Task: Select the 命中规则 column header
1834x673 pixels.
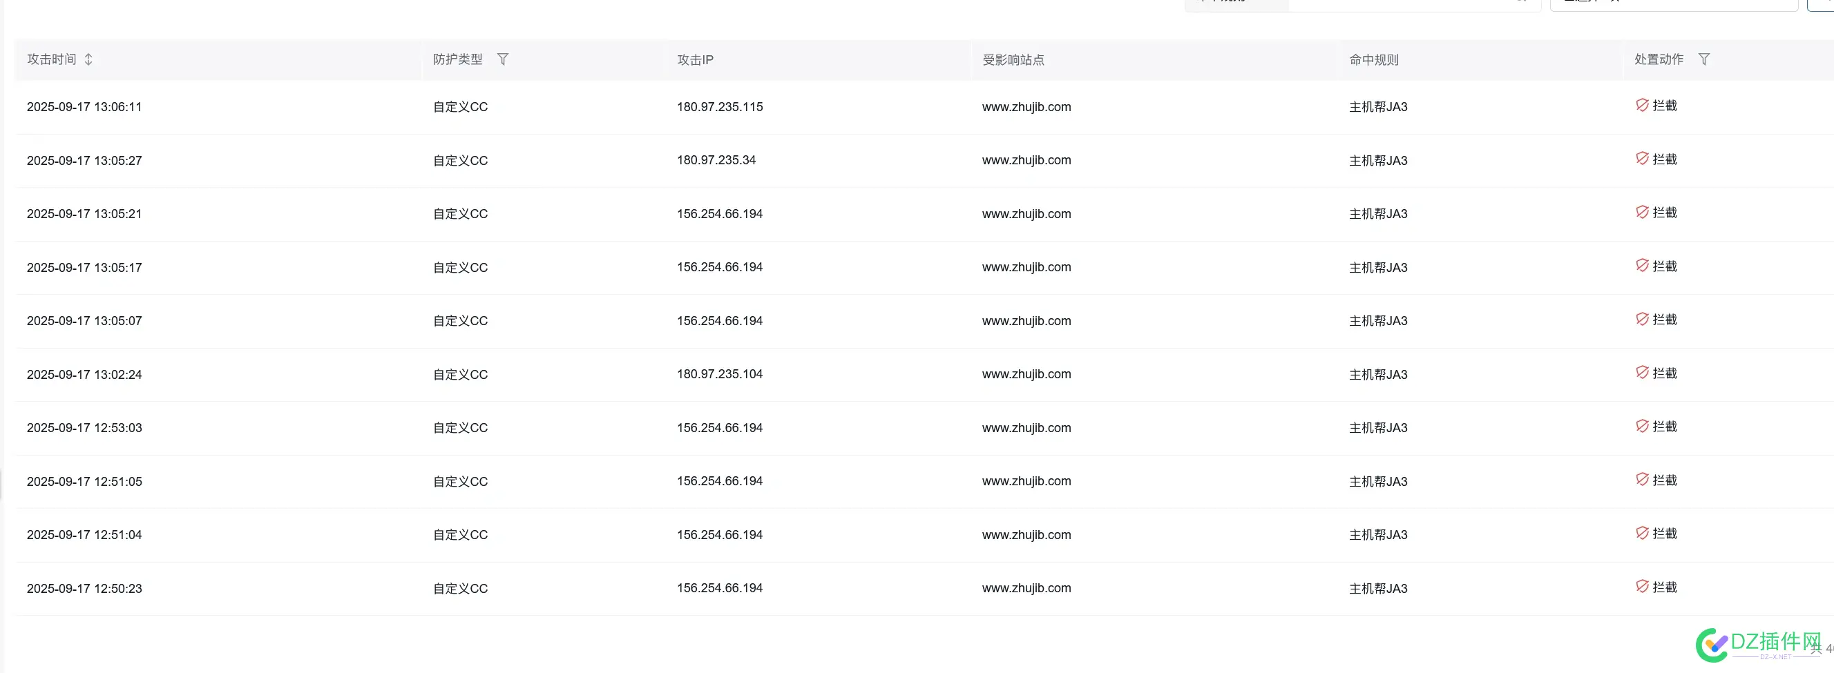Action: coord(1372,60)
